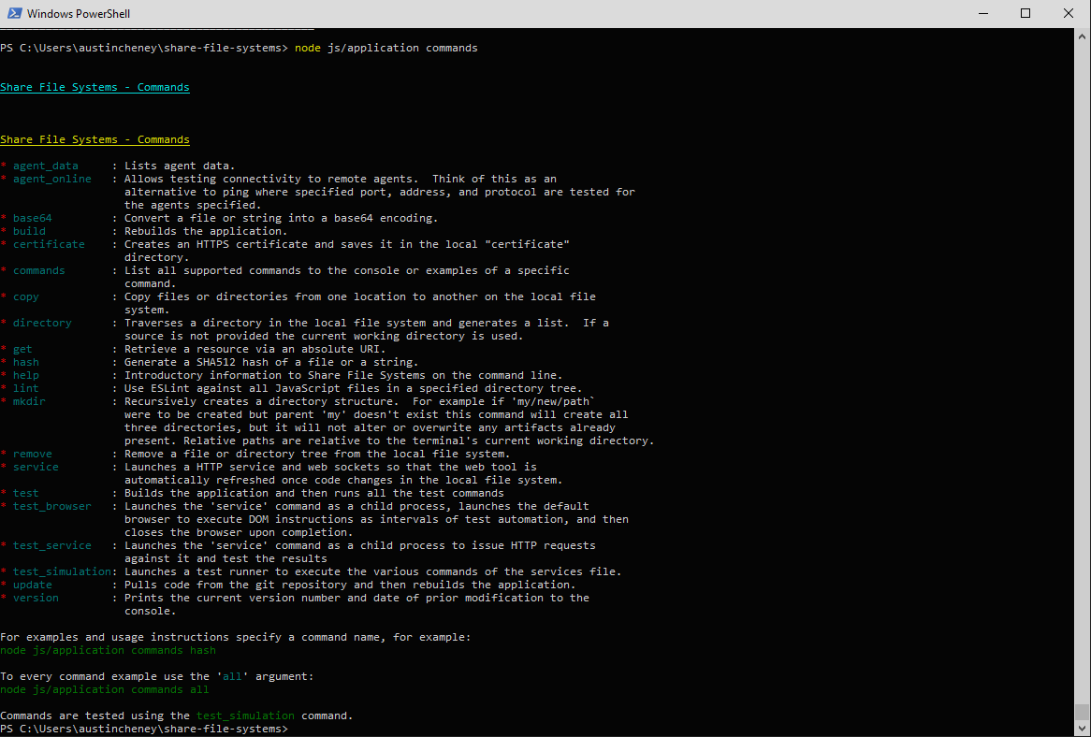Click 'Lists agent data.' description
The image size is (1091, 737).
pyautogui.click(x=180, y=166)
